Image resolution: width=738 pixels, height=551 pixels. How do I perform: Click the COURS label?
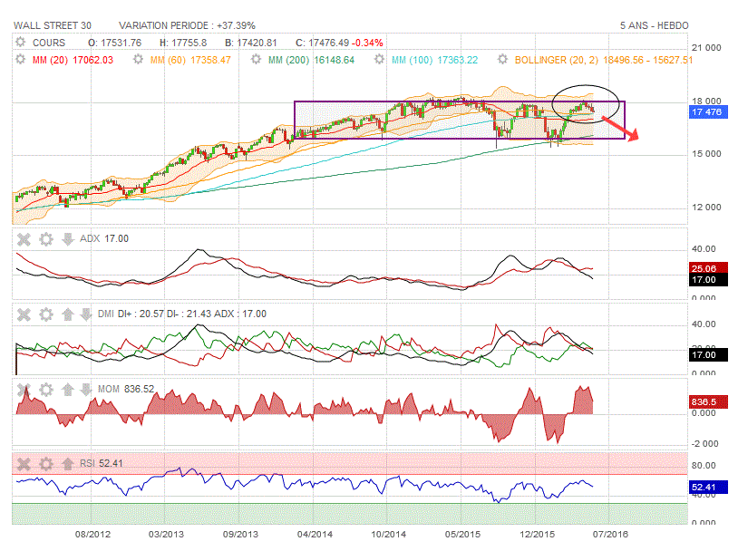(49, 43)
